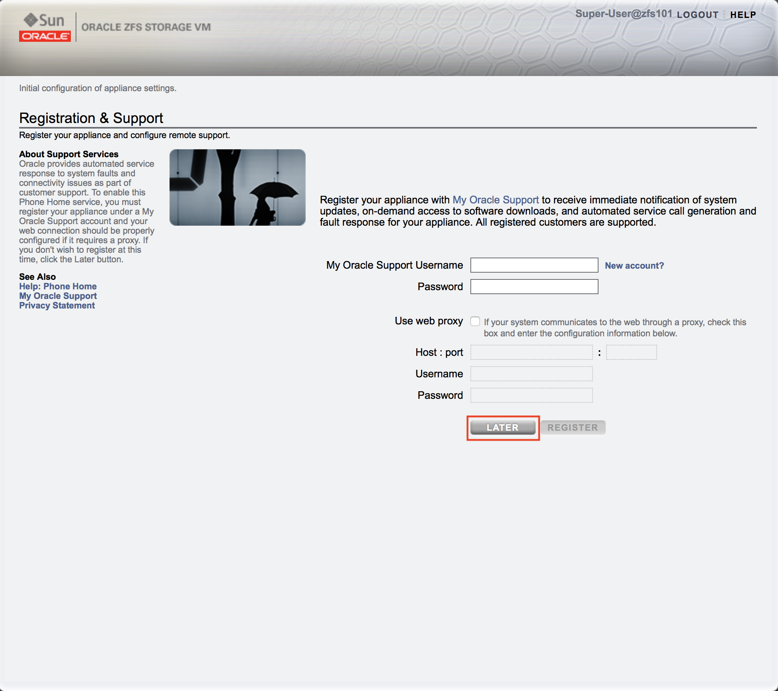Screen dimensions: 778x691
Task: Click the proxy port input field
Action: [631, 352]
